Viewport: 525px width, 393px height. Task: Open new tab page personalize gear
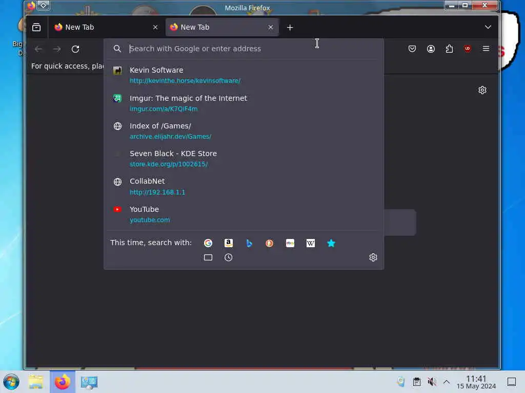pyautogui.click(x=482, y=90)
